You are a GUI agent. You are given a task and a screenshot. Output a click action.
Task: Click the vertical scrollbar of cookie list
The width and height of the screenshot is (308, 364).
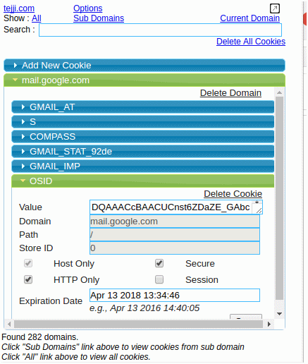[279, 198]
